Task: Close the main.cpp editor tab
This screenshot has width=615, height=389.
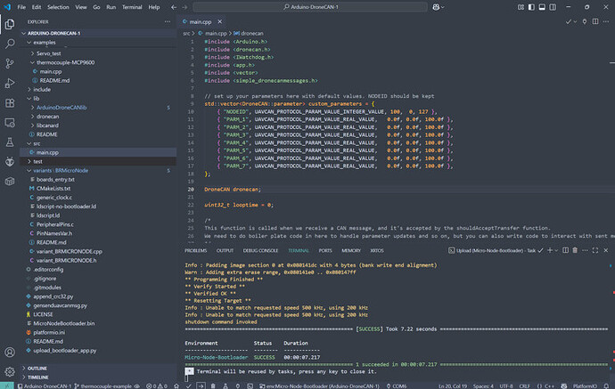Action: (219, 21)
